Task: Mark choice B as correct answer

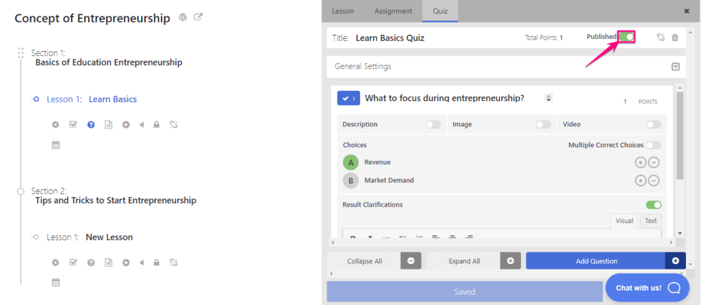Action: coord(351,181)
